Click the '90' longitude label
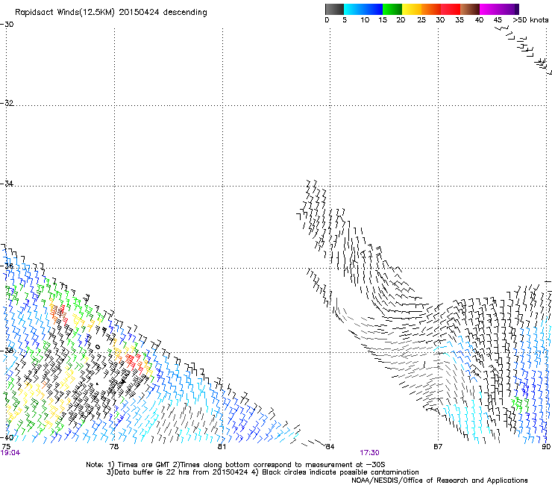The height and width of the screenshot is (485, 552). coord(546,447)
